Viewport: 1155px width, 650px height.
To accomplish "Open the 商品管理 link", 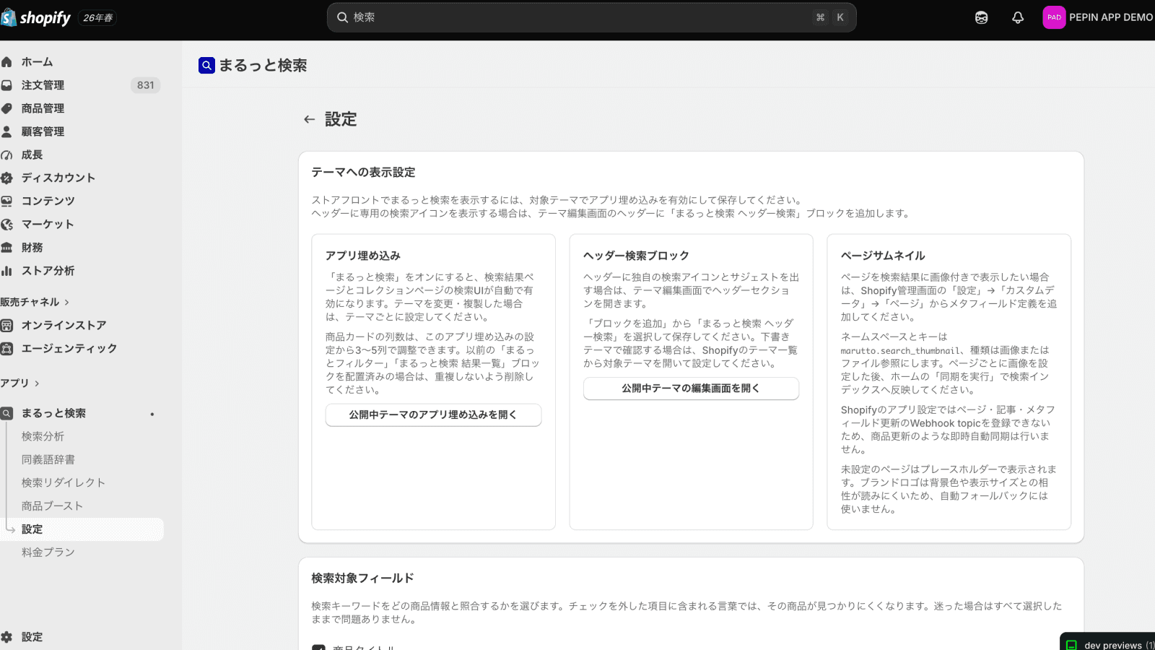I will pos(43,108).
